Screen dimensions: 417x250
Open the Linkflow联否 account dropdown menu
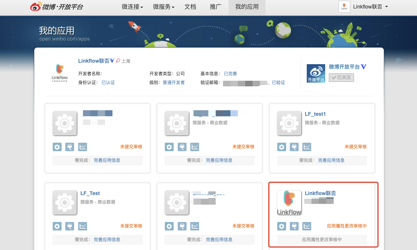(371, 7)
